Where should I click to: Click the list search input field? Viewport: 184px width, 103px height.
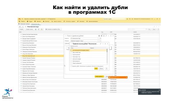(x=137, y=29)
